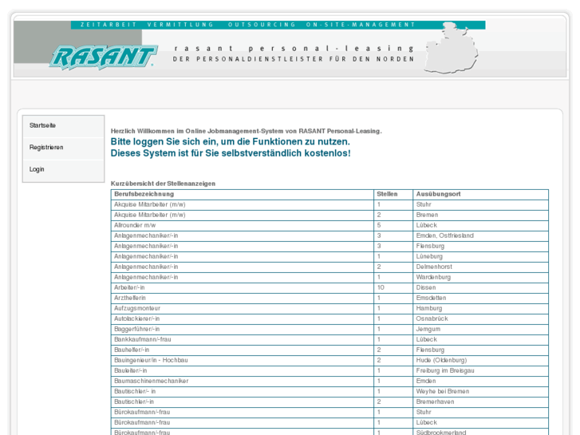Click the Bitte loggen Sie sich ein heading

(x=230, y=142)
